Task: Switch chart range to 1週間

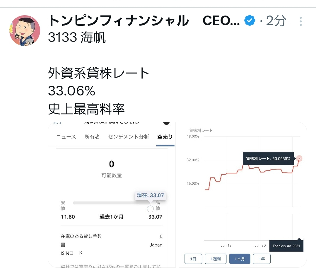Action: [x=216, y=259]
